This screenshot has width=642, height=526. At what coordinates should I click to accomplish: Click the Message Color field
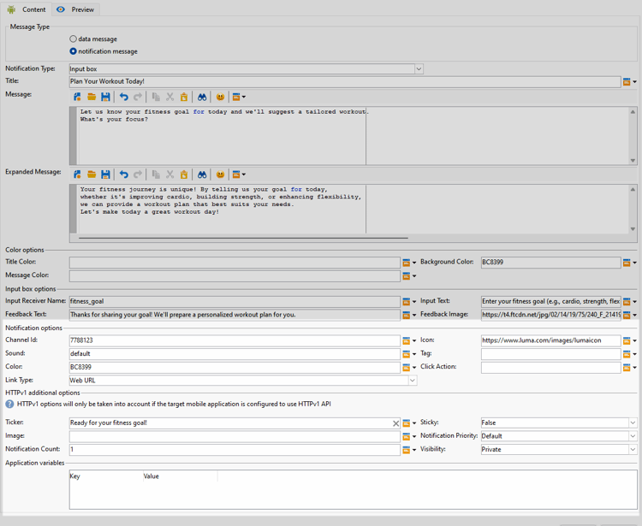click(x=235, y=275)
